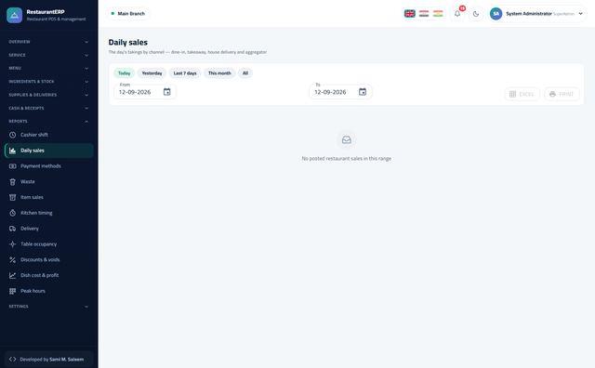Open the To date calendar picker
Viewport: 595px width, 368px height.
point(363,92)
